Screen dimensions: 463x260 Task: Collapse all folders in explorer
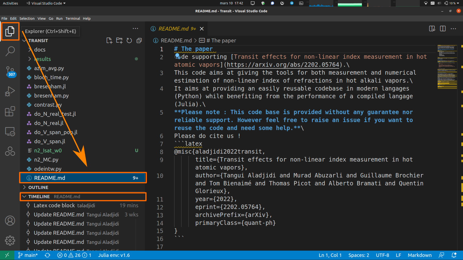139,41
